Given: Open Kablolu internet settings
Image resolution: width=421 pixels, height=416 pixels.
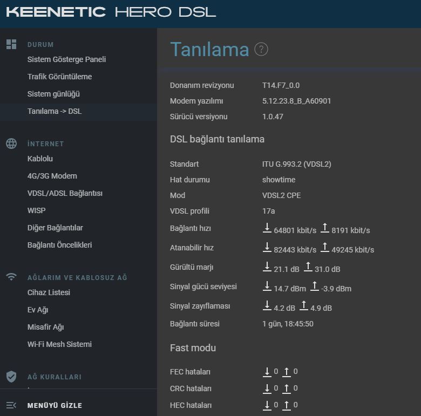Looking at the screenshot, I should pos(40,159).
